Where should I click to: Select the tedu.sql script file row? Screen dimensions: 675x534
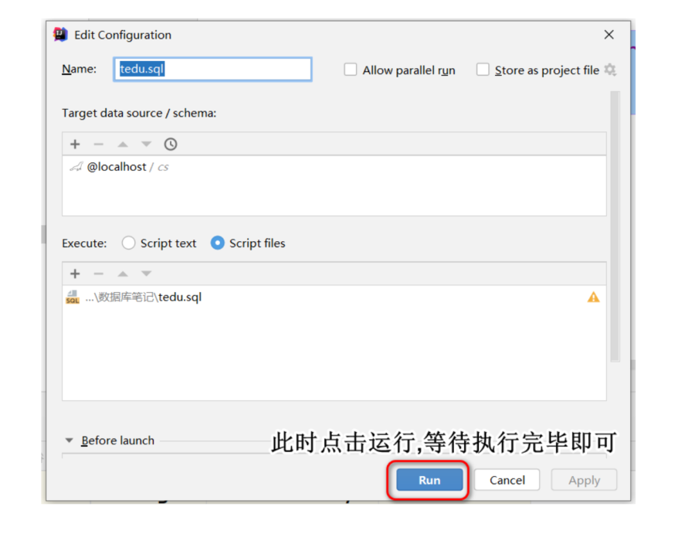coord(334,298)
